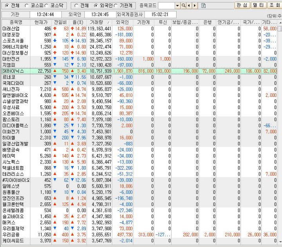Viewport: 282px width, 247px height.
Task: Click the 종목코드 input field
Action: click(x=166, y=5)
